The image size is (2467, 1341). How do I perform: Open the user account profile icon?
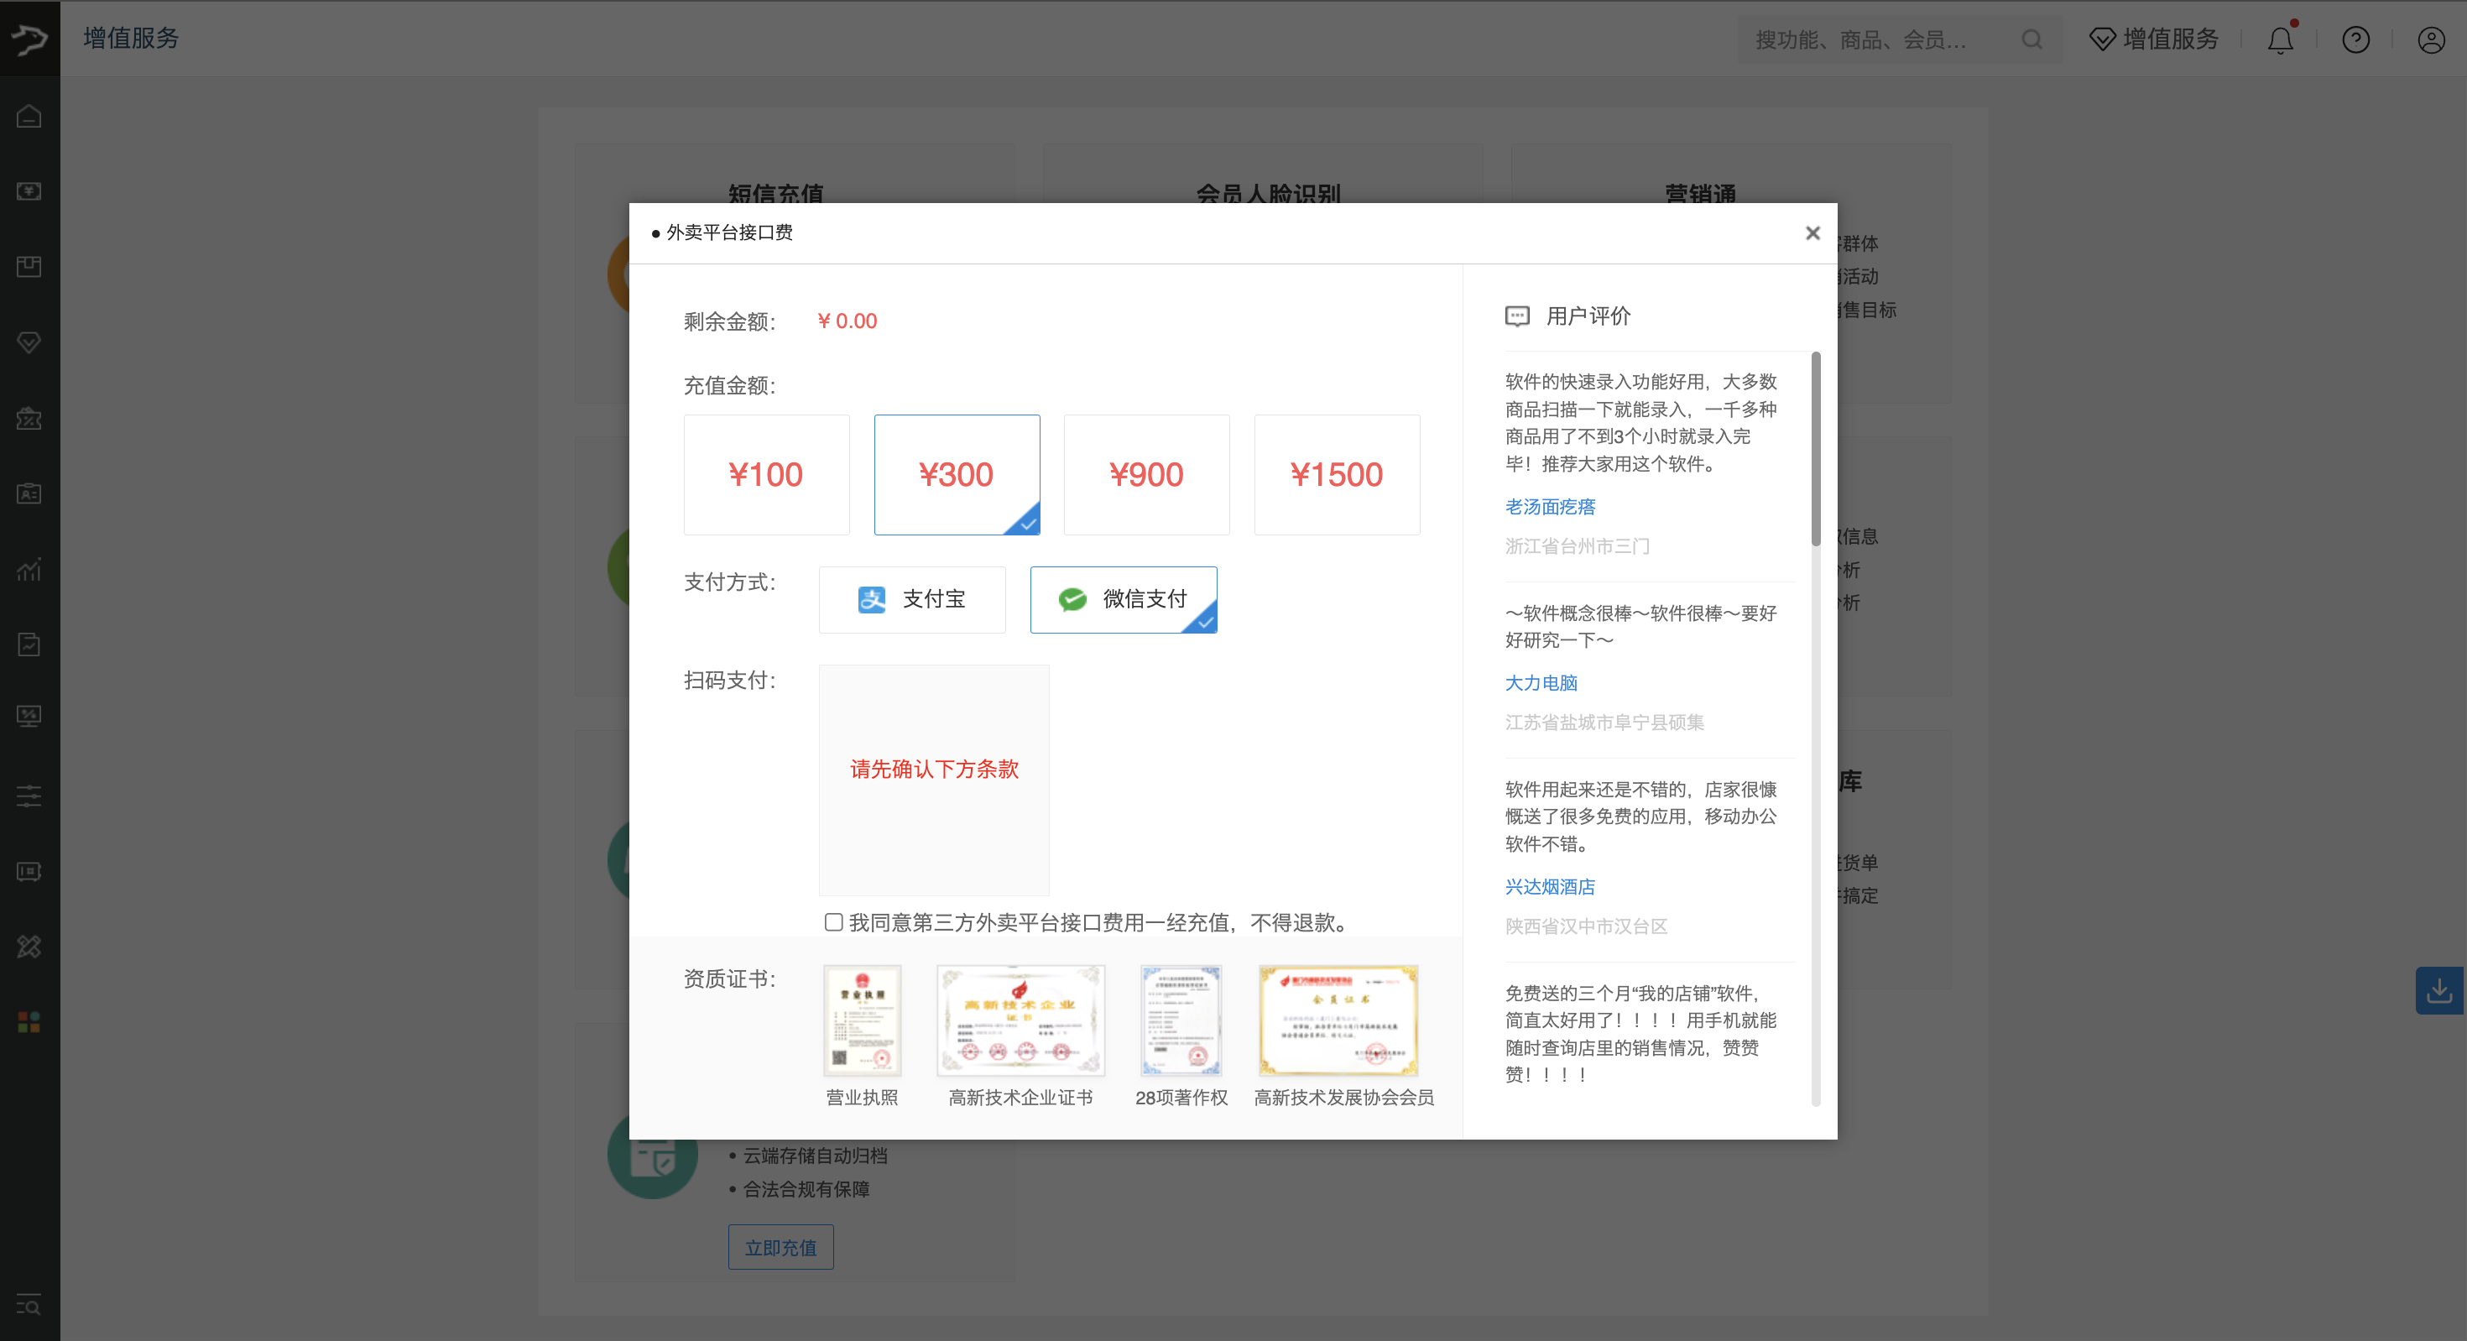[2431, 39]
